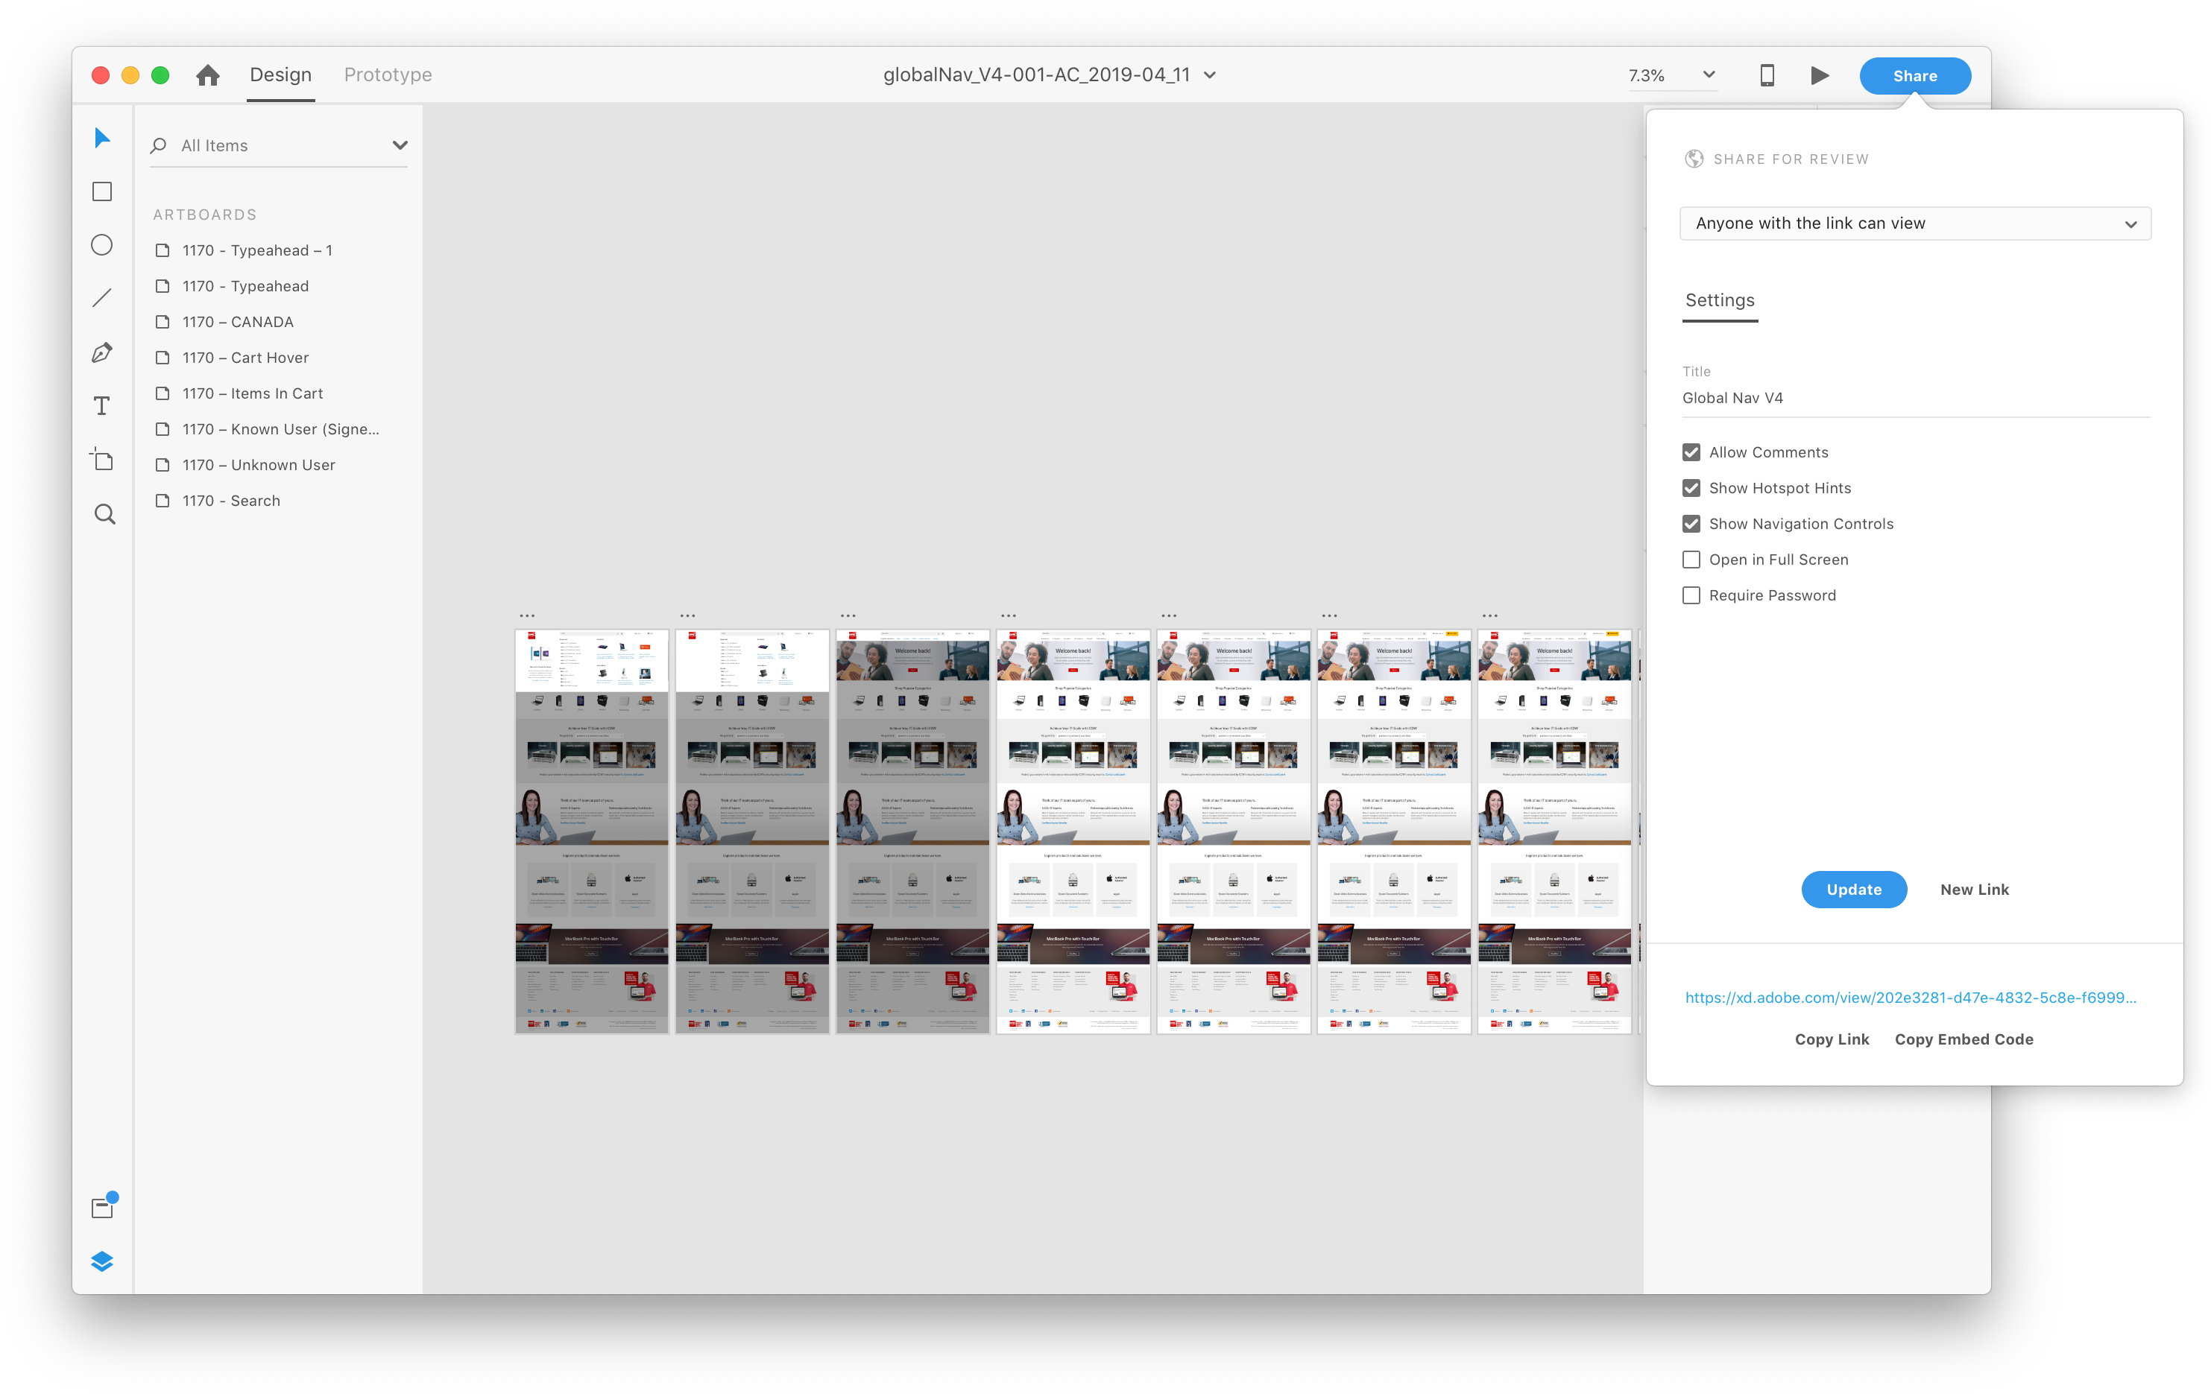Select the Pen tool
The width and height of the screenshot is (2211, 1394).
(x=102, y=352)
